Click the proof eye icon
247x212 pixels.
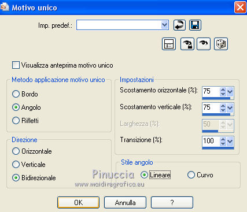pos(204,44)
